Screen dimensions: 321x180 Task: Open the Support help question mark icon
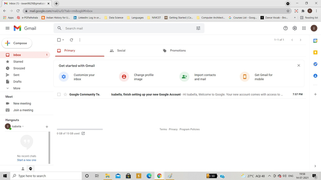pos(285,28)
